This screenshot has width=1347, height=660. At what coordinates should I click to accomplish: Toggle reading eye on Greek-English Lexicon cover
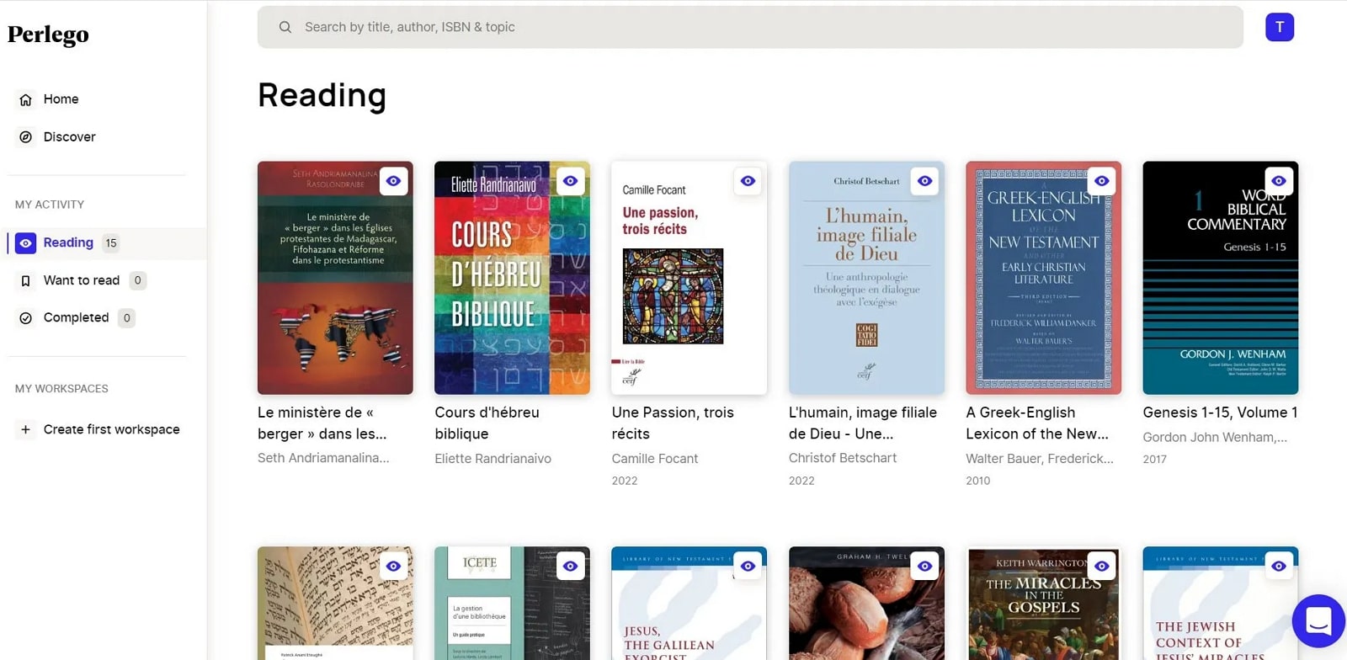pos(1101,181)
